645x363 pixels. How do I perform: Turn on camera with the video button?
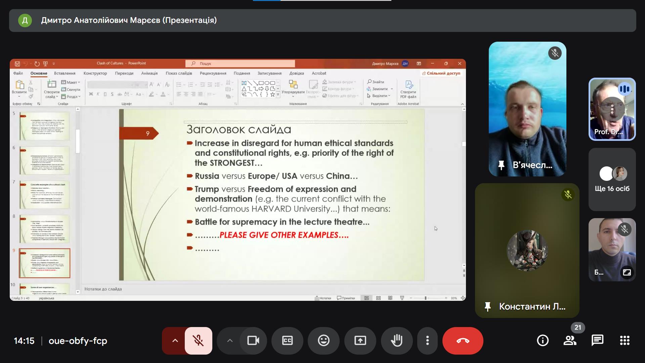point(253,341)
